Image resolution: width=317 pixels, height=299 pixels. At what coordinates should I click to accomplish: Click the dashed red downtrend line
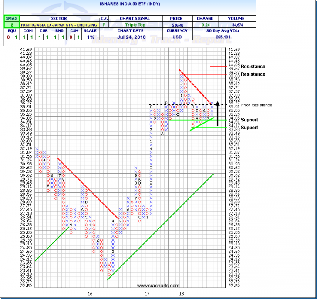click(x=196, y=87)
